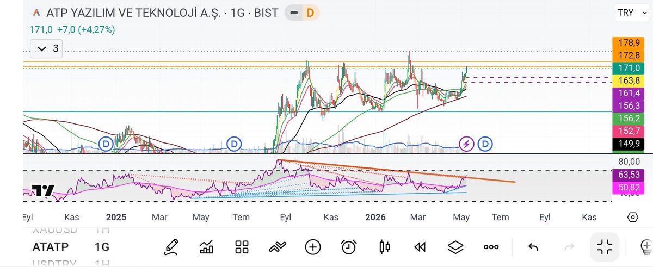Tap the lightbulb ideas icon
Screen dimensions: 653x267
[646, 247]
